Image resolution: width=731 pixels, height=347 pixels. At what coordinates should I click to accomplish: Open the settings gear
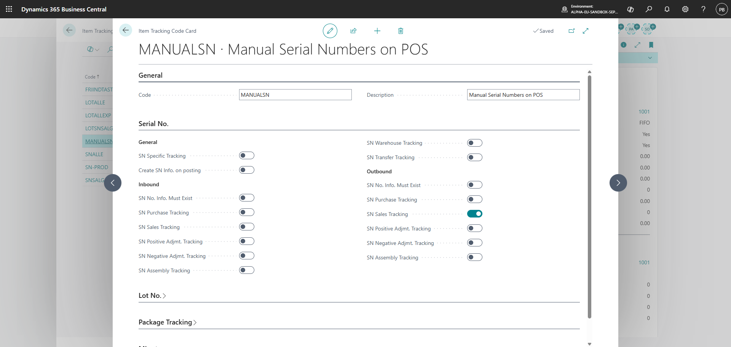click(685, 9)
